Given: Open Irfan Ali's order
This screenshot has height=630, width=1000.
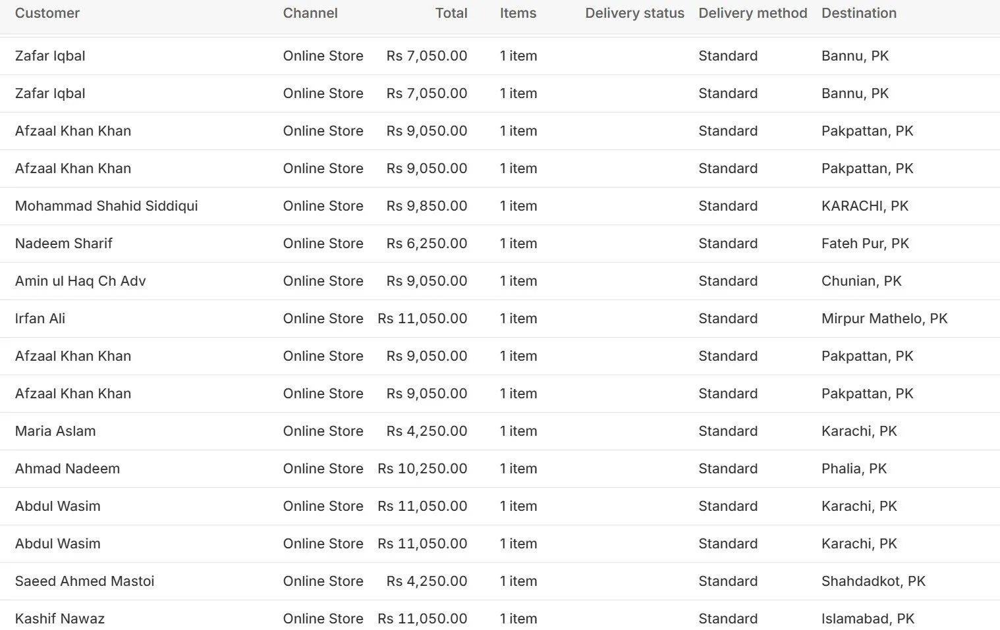Looking at the screenshot, I should point(40,319).
